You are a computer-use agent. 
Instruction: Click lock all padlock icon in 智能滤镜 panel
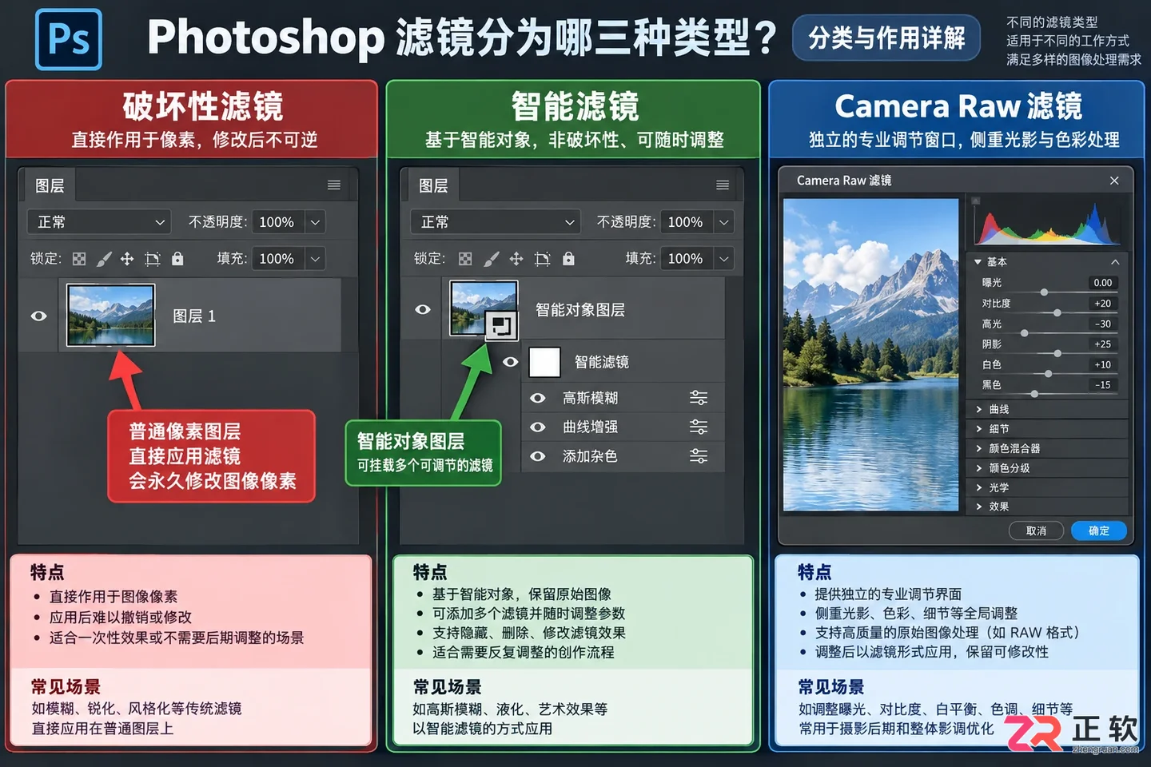568,258
